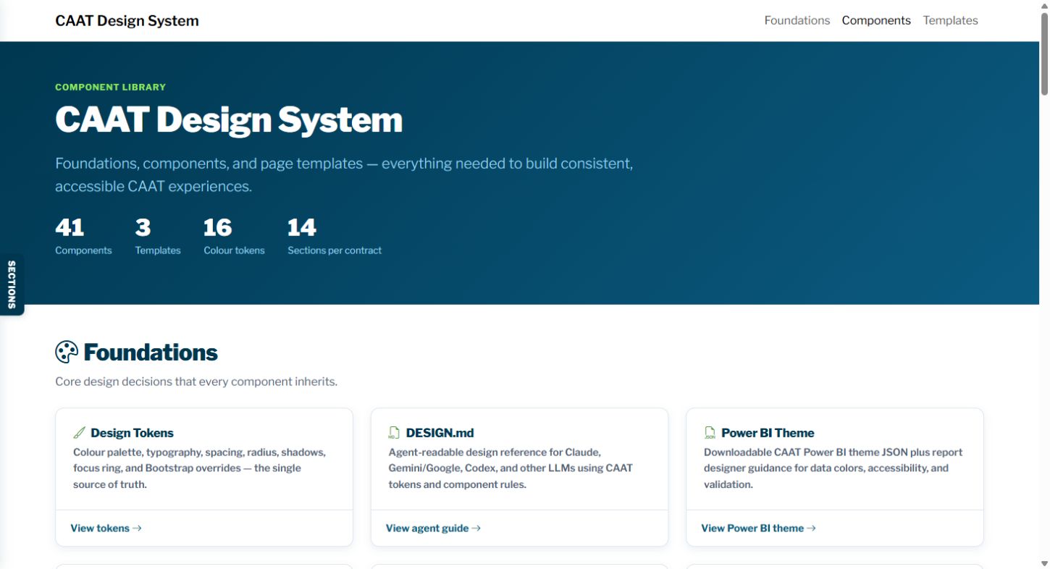This screenshot has width=1050, height=569.
Task: Follow the View Power BI theme link
Action: click(758, 528)
